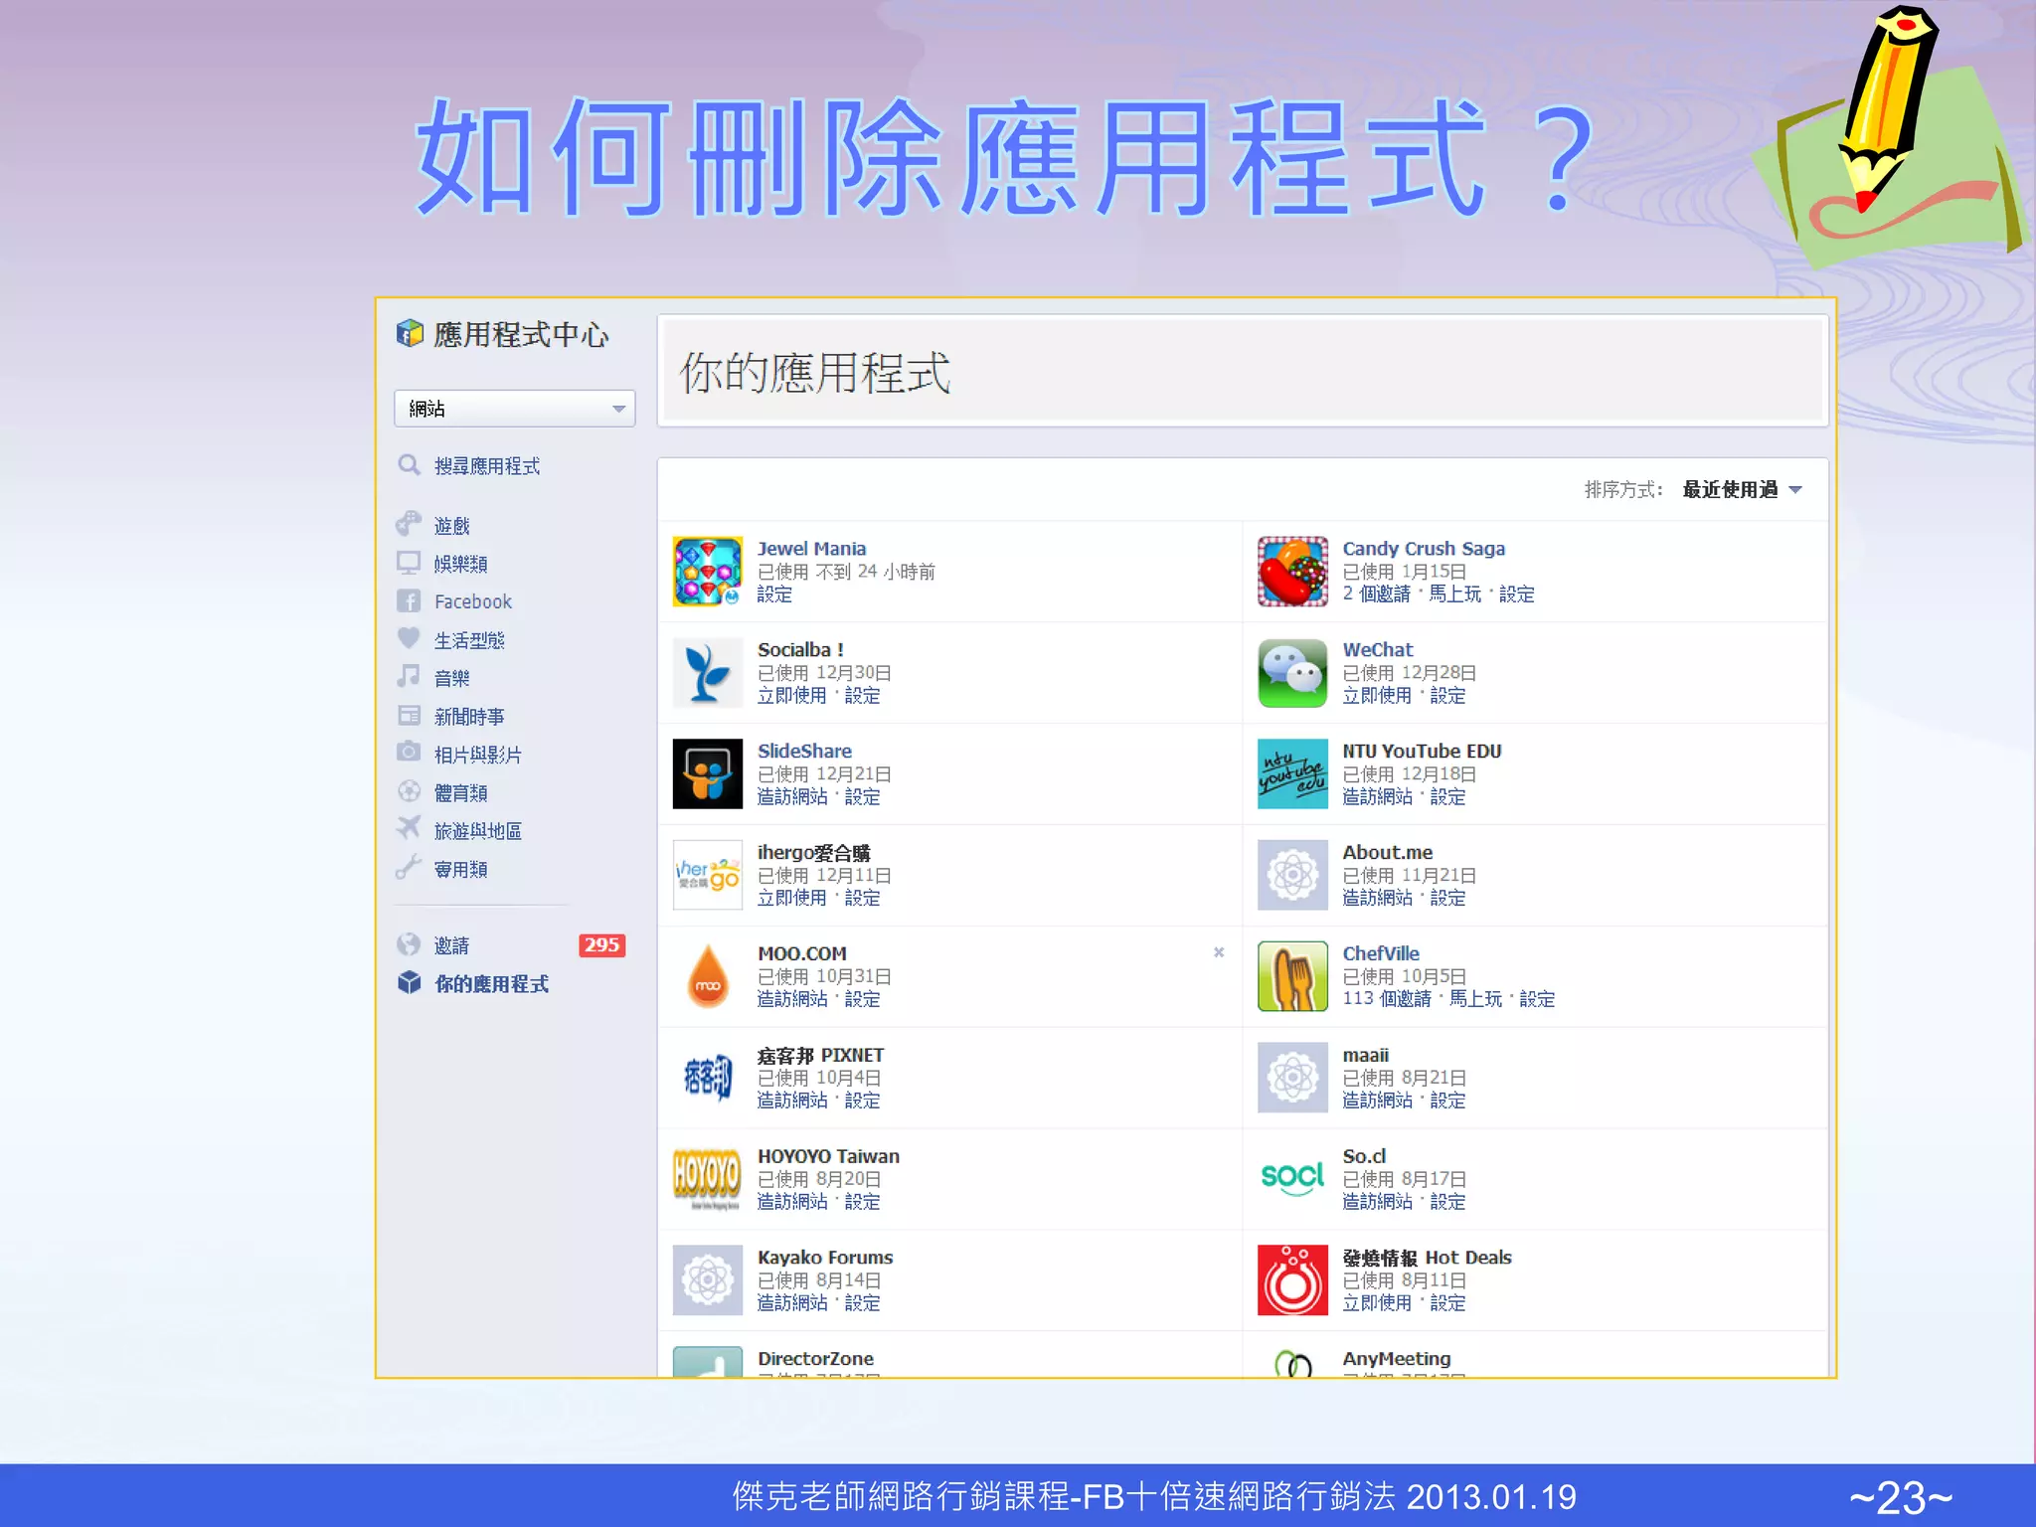This screenshot has width=2036, height=1527.
Task: Click the About.me placeholder icon
Action: [1292, 875]
